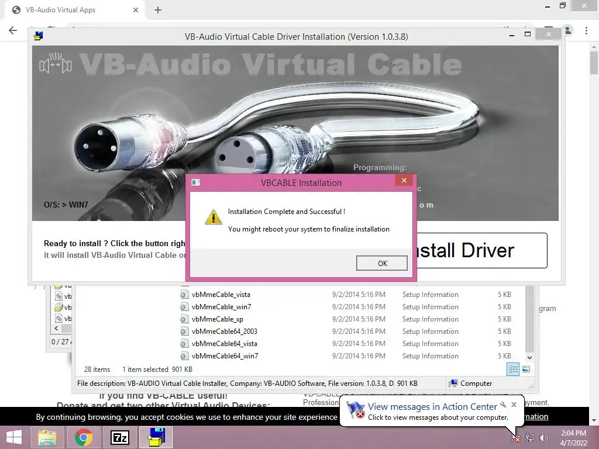599x449 pixels.
Task: Click the 9/2/2014 date for vbMmeCable_xp
Action: click(359, 319)
